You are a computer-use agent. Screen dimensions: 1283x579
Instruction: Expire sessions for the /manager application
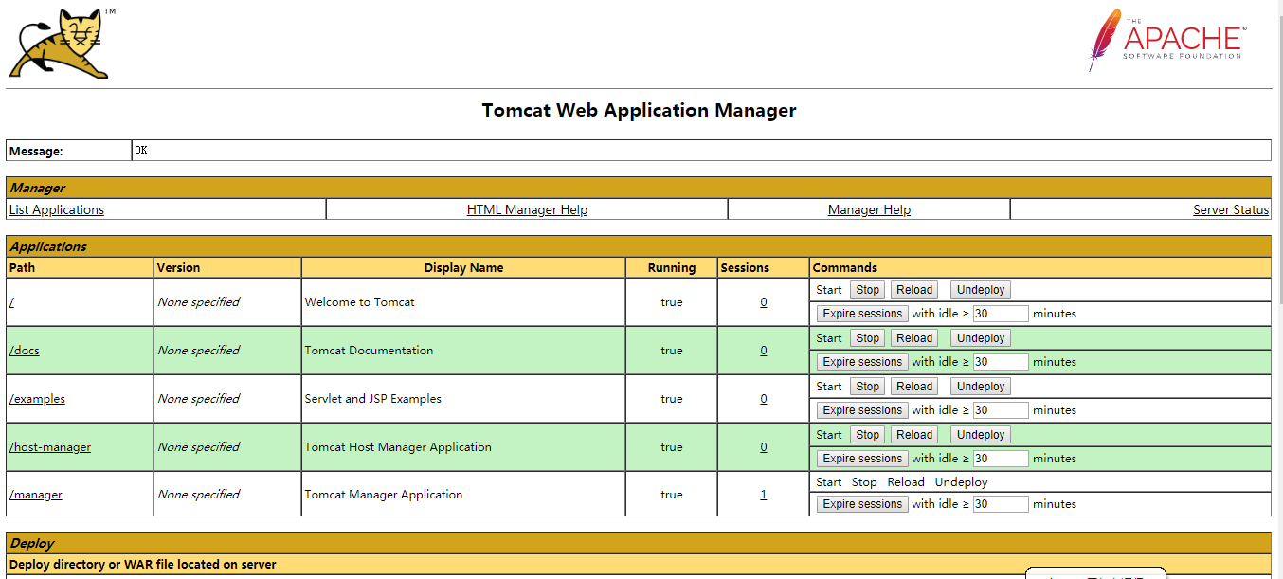tap(861, 503)
